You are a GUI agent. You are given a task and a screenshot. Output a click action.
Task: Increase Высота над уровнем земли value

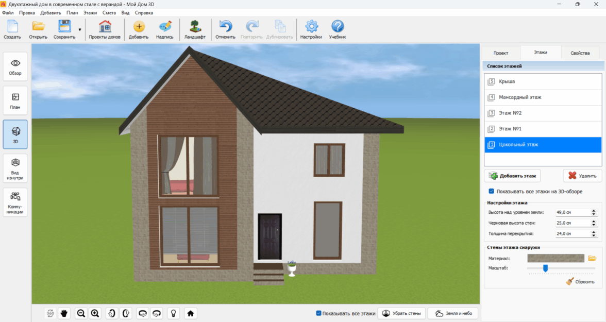(594, 210)
